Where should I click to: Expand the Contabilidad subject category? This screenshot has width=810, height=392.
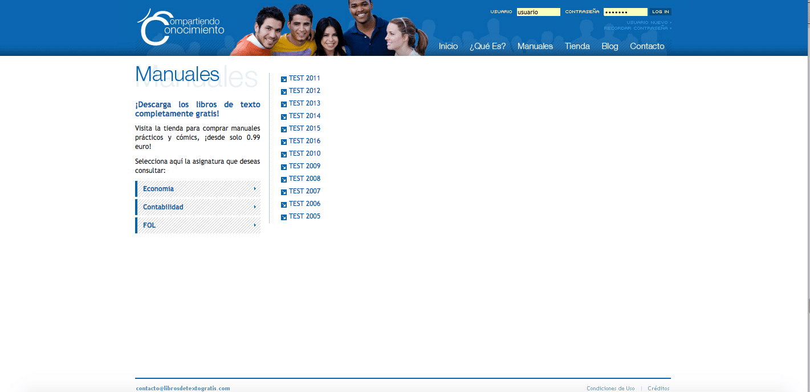coord(198,207)
